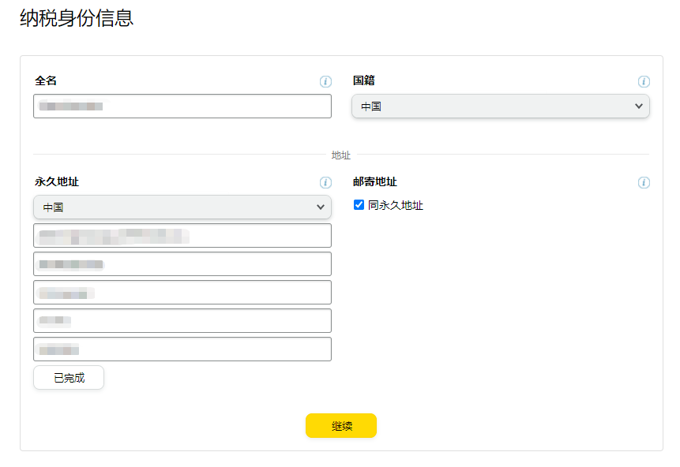Click the first address line input
Screen dimensions: 680x467
182,235
